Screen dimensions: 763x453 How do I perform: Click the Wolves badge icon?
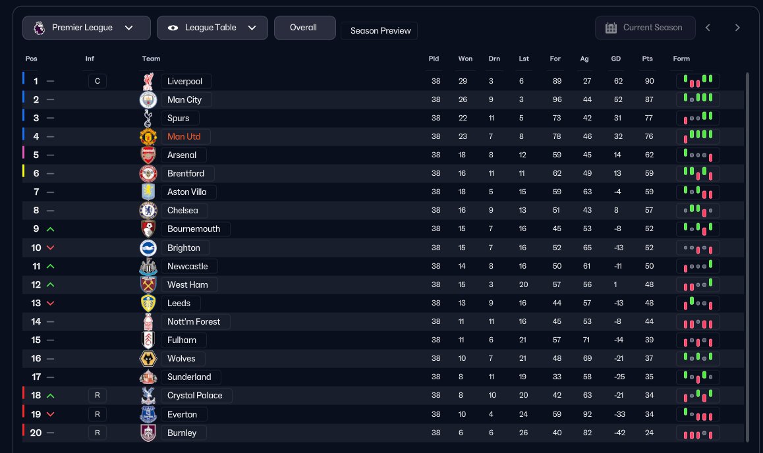[x=148, y=359]
